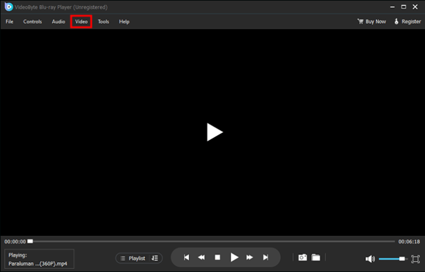Fast forward the video
The height and width of the screenshot is (272, 425).
pos(249,257)
